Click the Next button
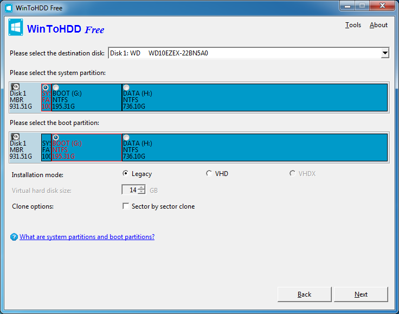The image size is (399, 314). click(x=361, y=294)
